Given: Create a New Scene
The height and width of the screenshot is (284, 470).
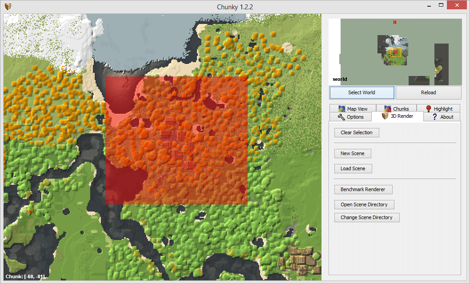Looking at the screenshot, I should point(353,153).
